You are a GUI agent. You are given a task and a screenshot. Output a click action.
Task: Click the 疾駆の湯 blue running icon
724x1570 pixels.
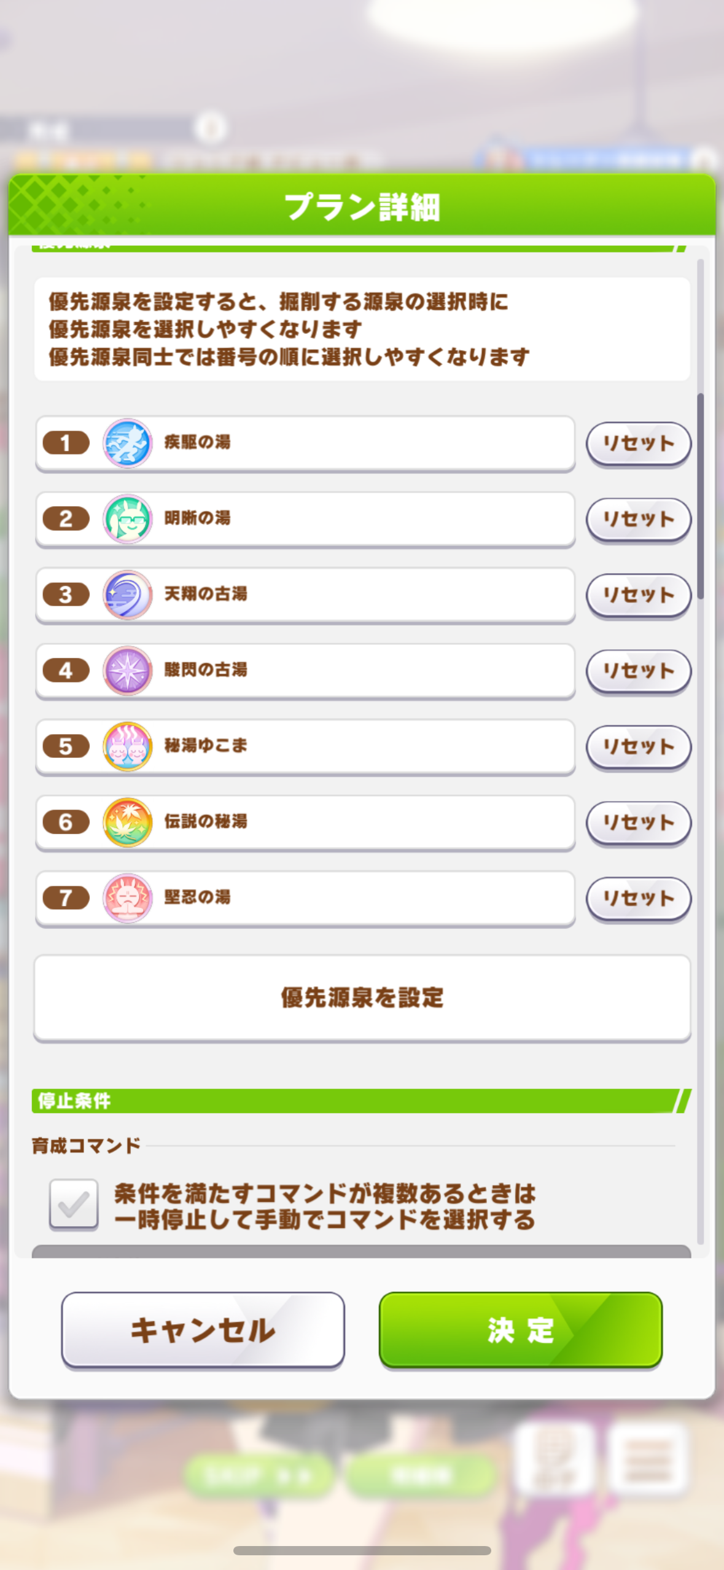coord(127,443)
